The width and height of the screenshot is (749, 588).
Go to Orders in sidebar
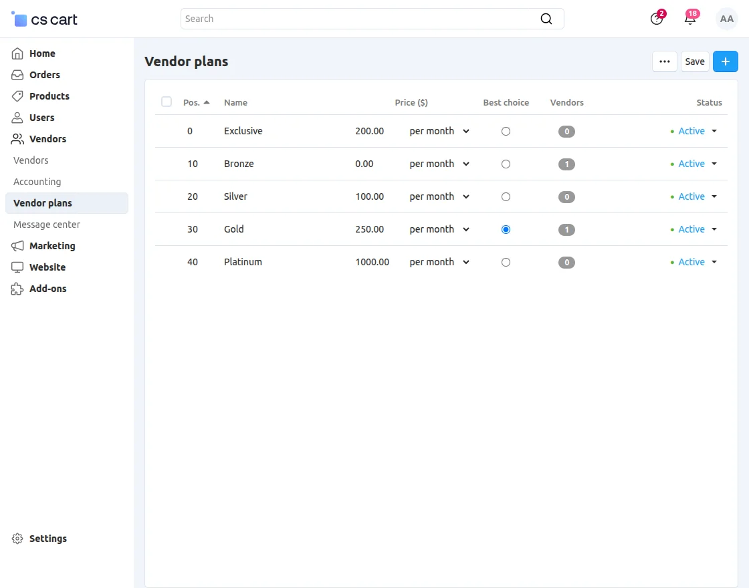point(44,75)
